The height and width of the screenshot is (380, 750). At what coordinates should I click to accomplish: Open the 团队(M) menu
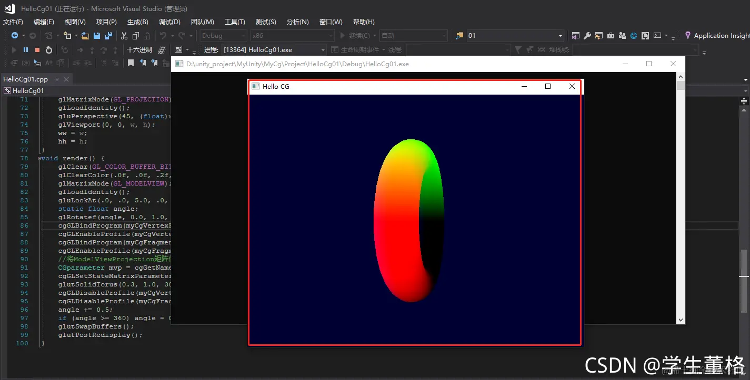pyautogui.click(x=202, y=22)
